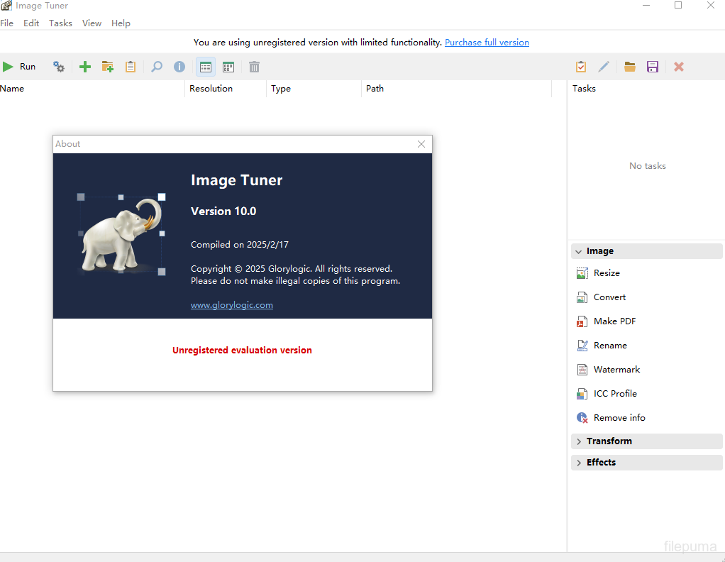
Task: Add images with the green plus icon
Action: click(x=85, y=67)
